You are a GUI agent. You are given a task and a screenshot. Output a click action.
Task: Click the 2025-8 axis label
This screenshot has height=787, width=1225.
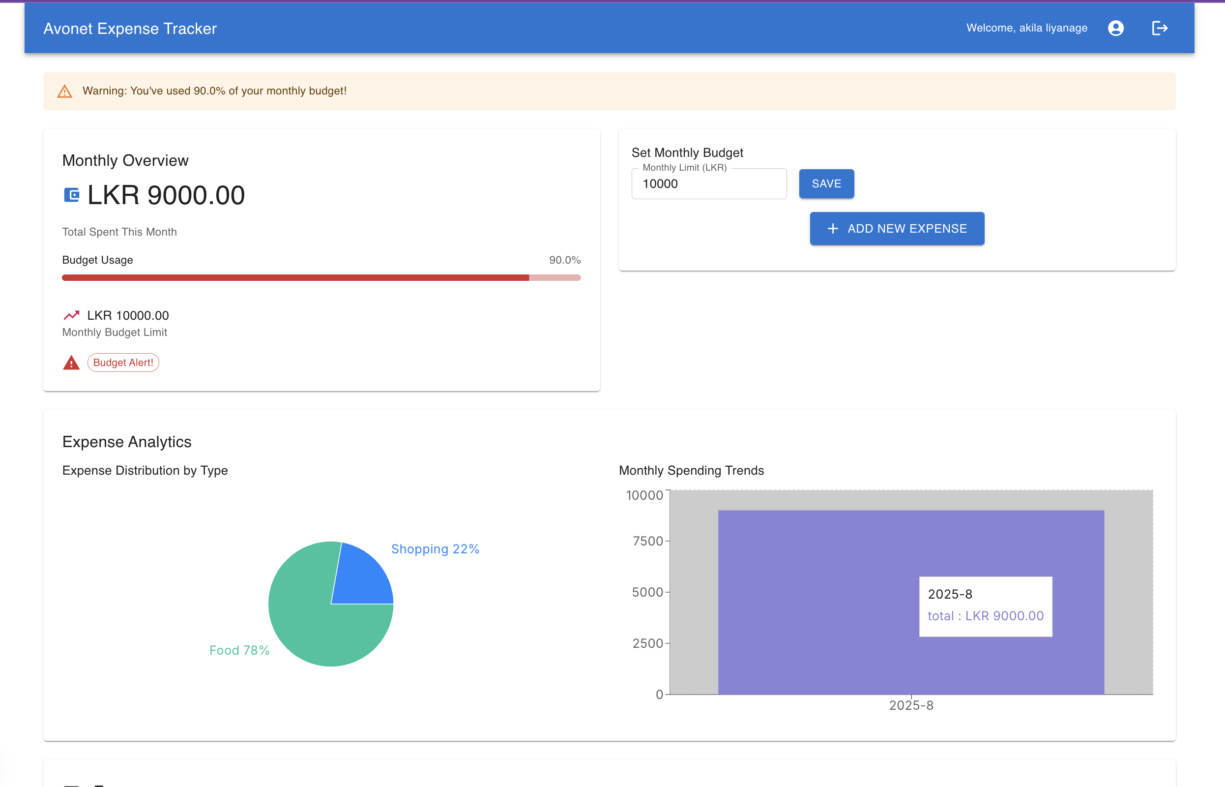pyautogui.click(x=911, y=705)
